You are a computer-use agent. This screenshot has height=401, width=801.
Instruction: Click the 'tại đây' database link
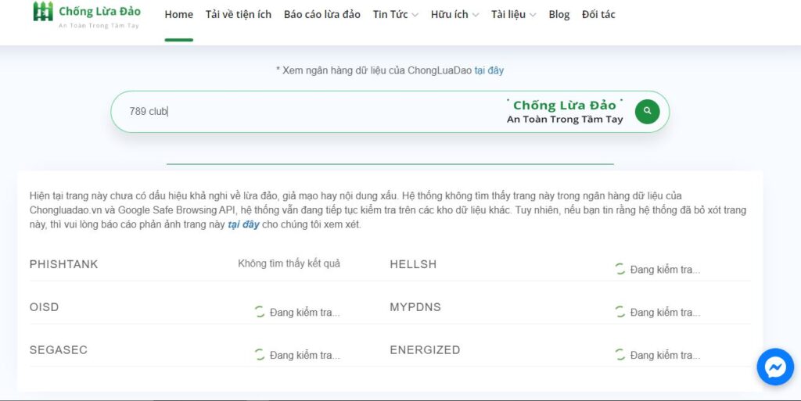[x=489, y=70]
